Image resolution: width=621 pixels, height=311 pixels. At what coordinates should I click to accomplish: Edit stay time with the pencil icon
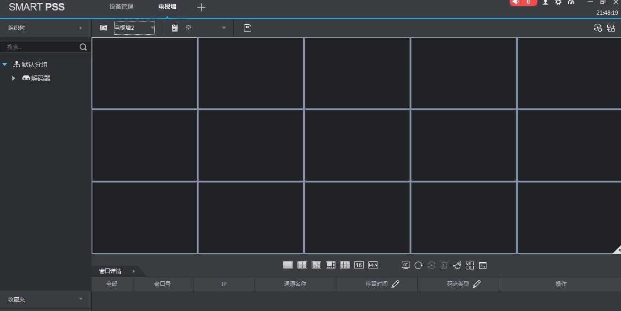click(x=395, y=284)
